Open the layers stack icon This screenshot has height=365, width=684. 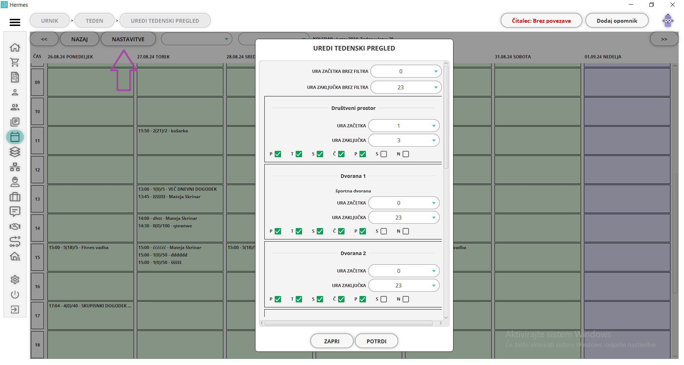[15, 152]
